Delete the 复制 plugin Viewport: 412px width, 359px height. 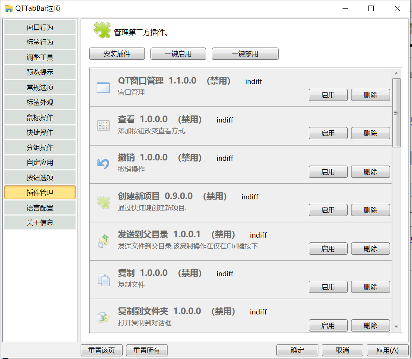pyautogui.click(x=370, y=287)
